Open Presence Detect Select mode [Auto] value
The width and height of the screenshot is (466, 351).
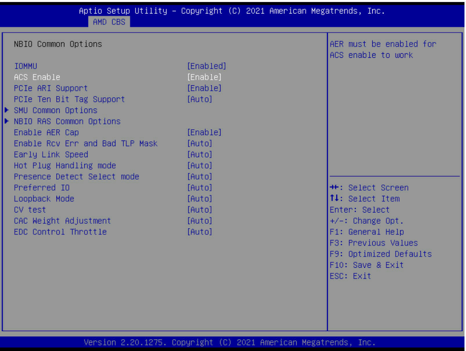[x=200, y=177]
